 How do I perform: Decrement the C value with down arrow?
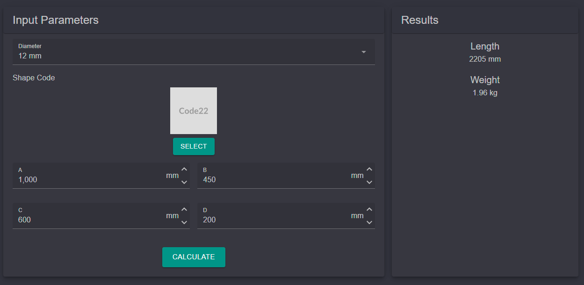[x=184, y=222]
